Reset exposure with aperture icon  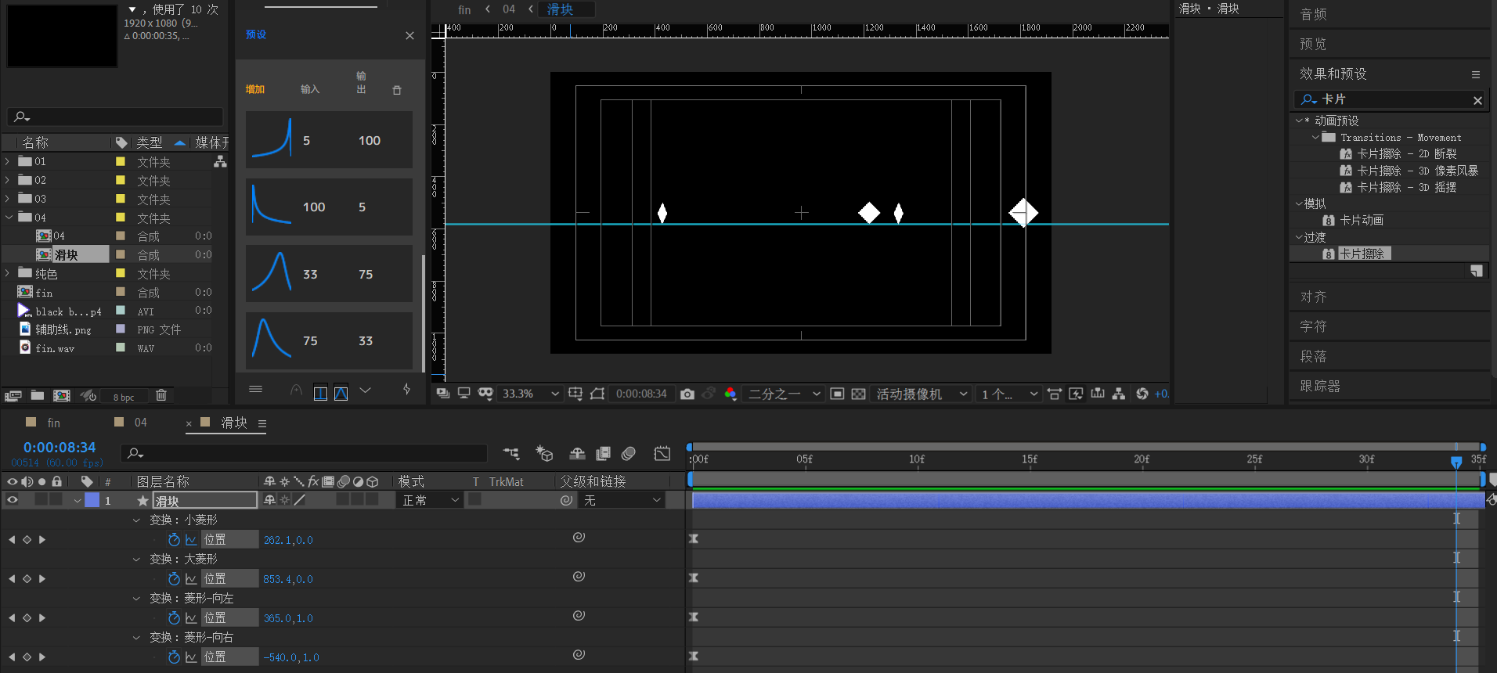tap(1142, 394)
